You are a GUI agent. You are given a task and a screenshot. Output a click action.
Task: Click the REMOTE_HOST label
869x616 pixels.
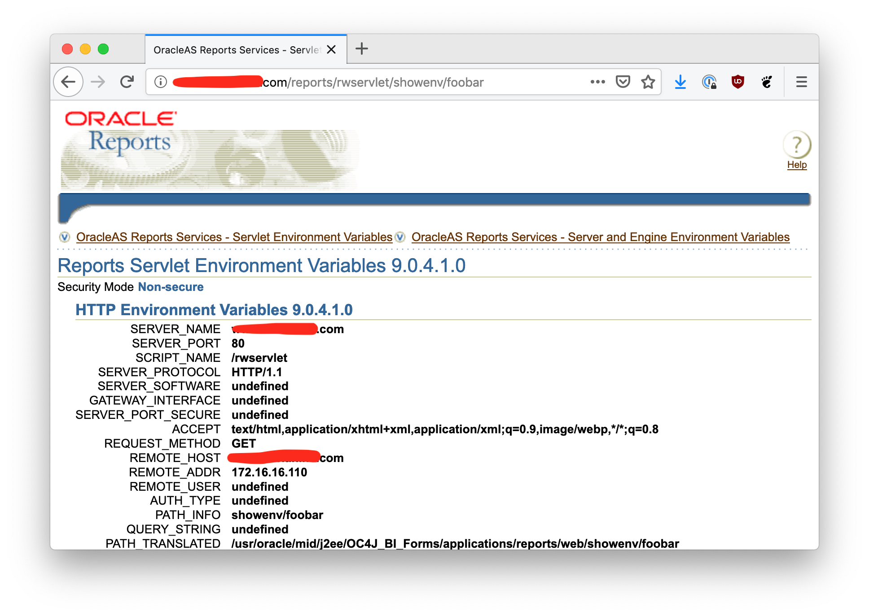[x=175, y=458]
